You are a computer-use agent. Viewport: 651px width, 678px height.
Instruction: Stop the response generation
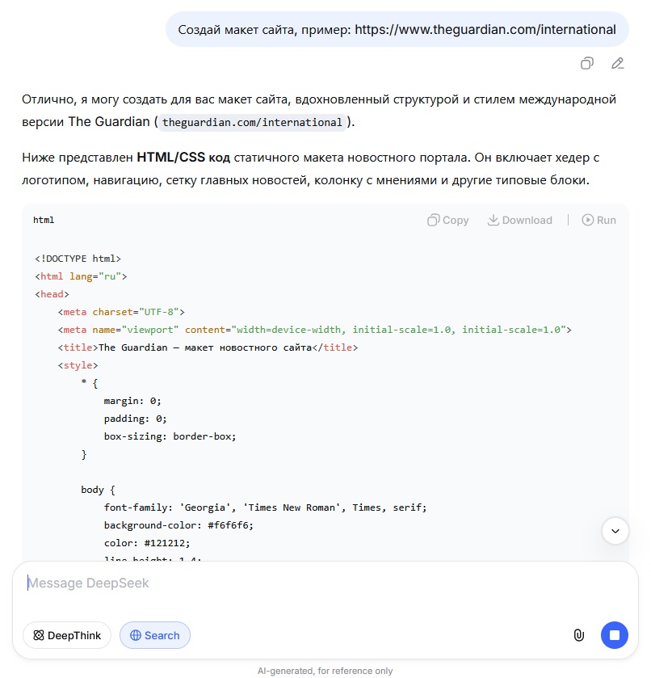[615, 635]
